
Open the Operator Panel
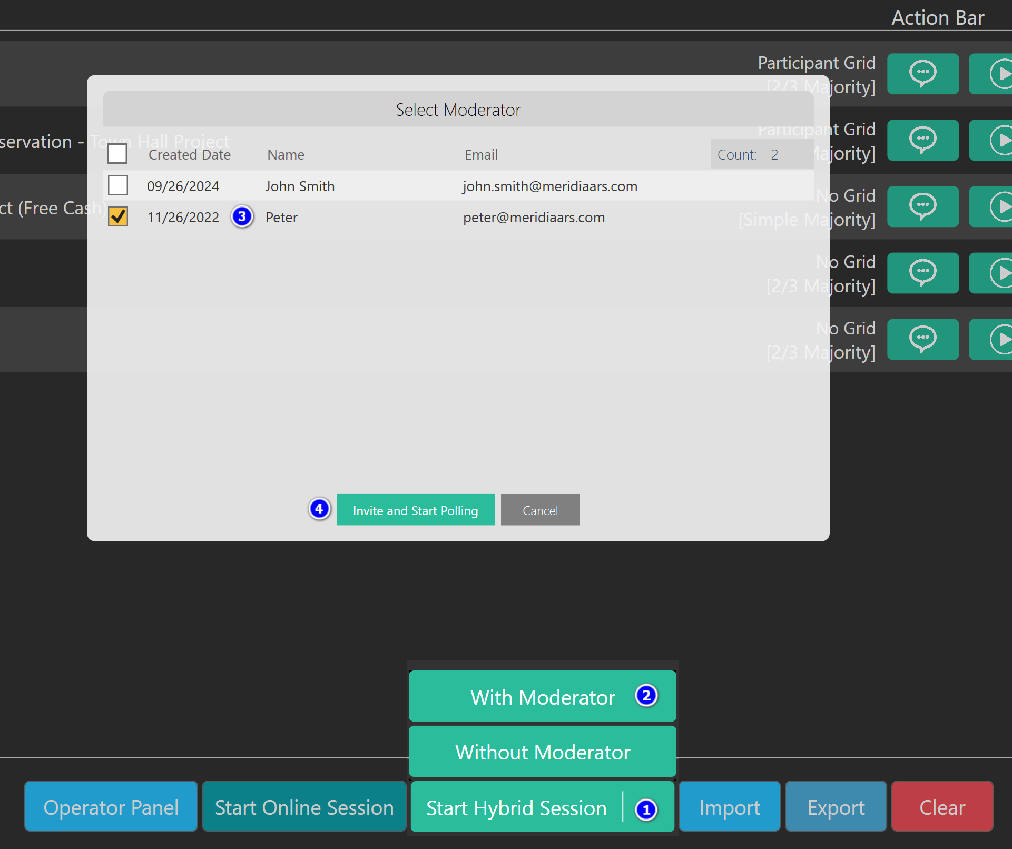111,807
